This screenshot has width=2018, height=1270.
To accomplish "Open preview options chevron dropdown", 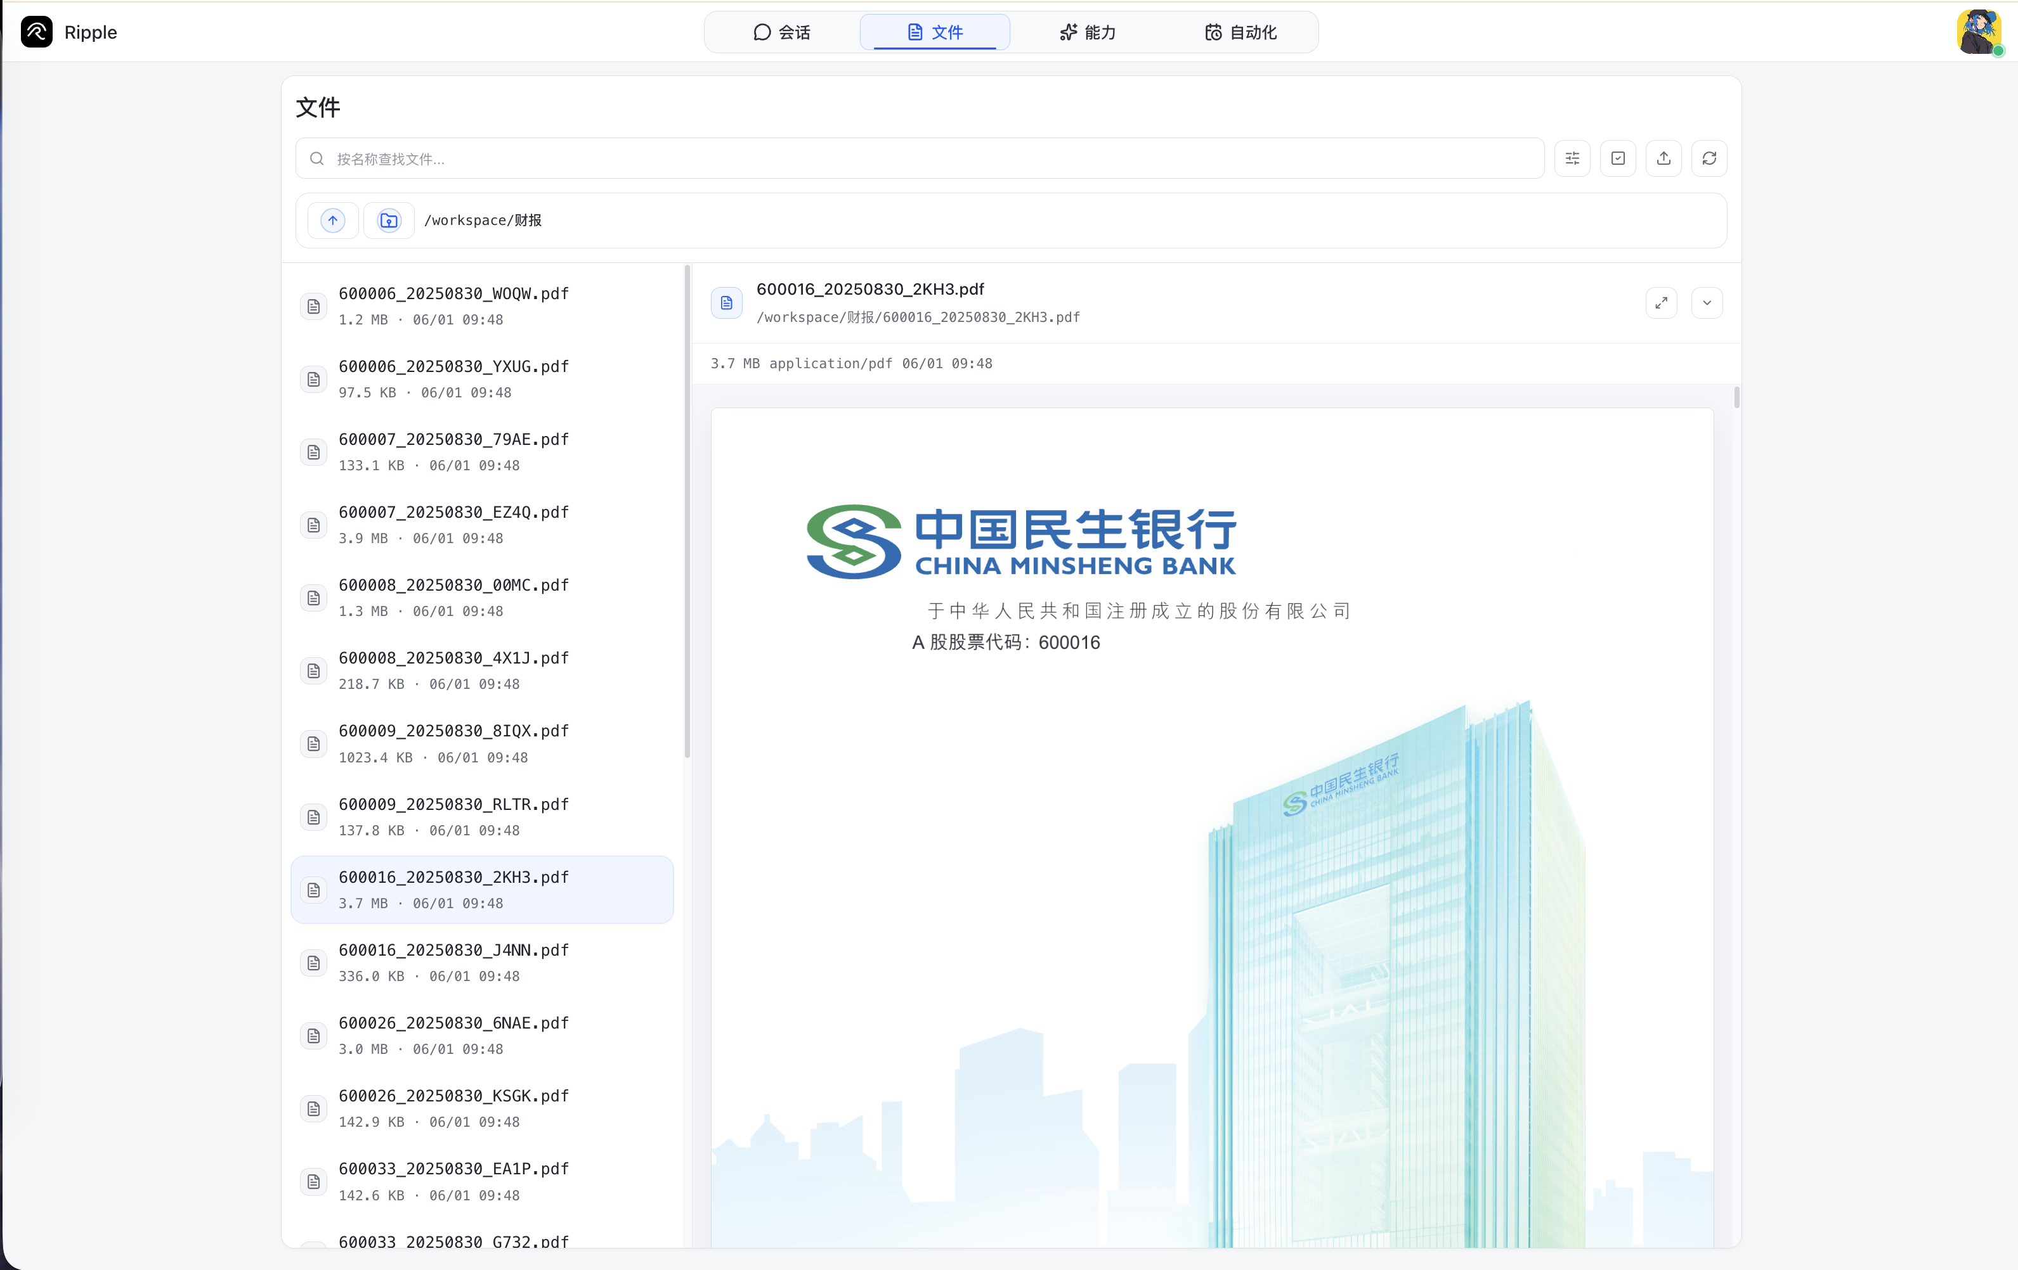I will 1707,302.
